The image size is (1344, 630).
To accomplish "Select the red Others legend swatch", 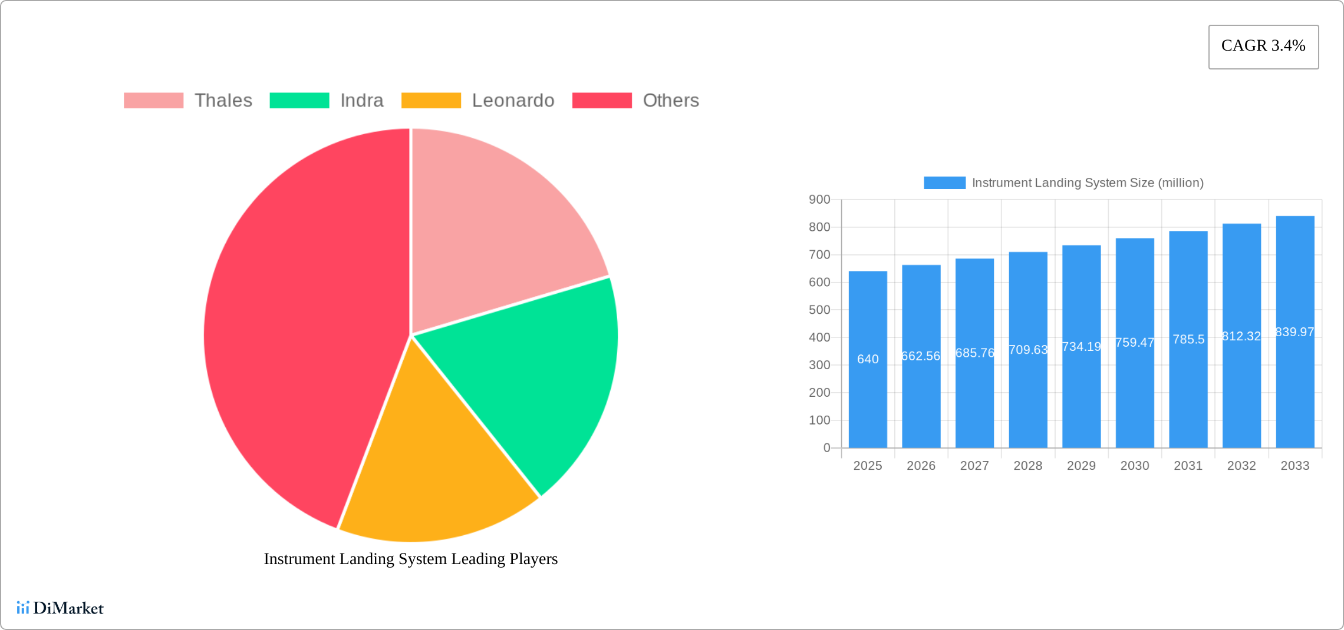I will point(602,100).
